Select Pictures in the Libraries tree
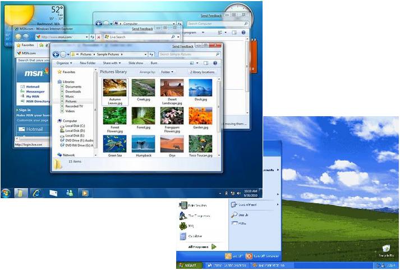Viewport: 400px width, 270px height. [71, 101]
